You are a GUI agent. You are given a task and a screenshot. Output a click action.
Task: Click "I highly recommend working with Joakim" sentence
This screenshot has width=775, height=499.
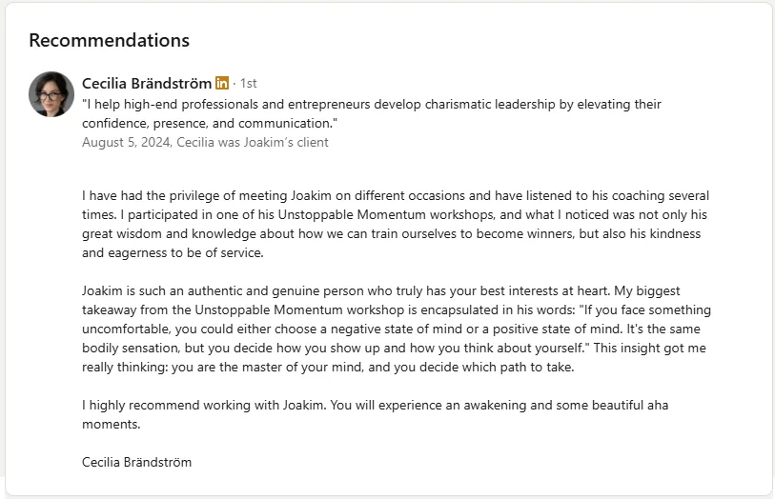204,406
